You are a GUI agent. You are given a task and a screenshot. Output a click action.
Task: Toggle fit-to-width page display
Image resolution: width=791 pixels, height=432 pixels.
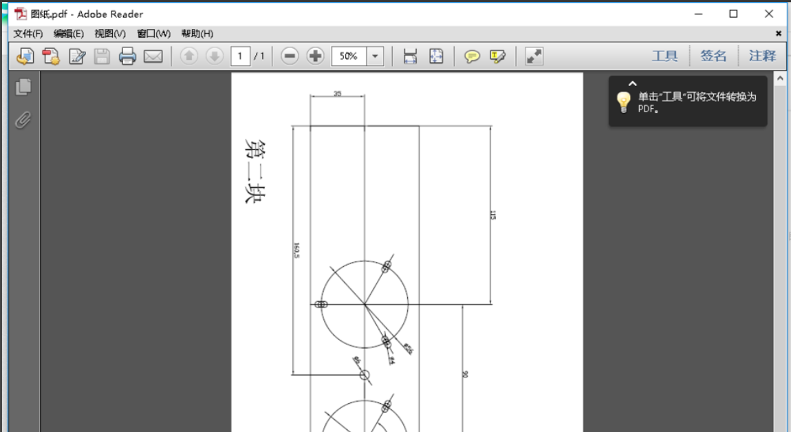click(x=409, y=56)
